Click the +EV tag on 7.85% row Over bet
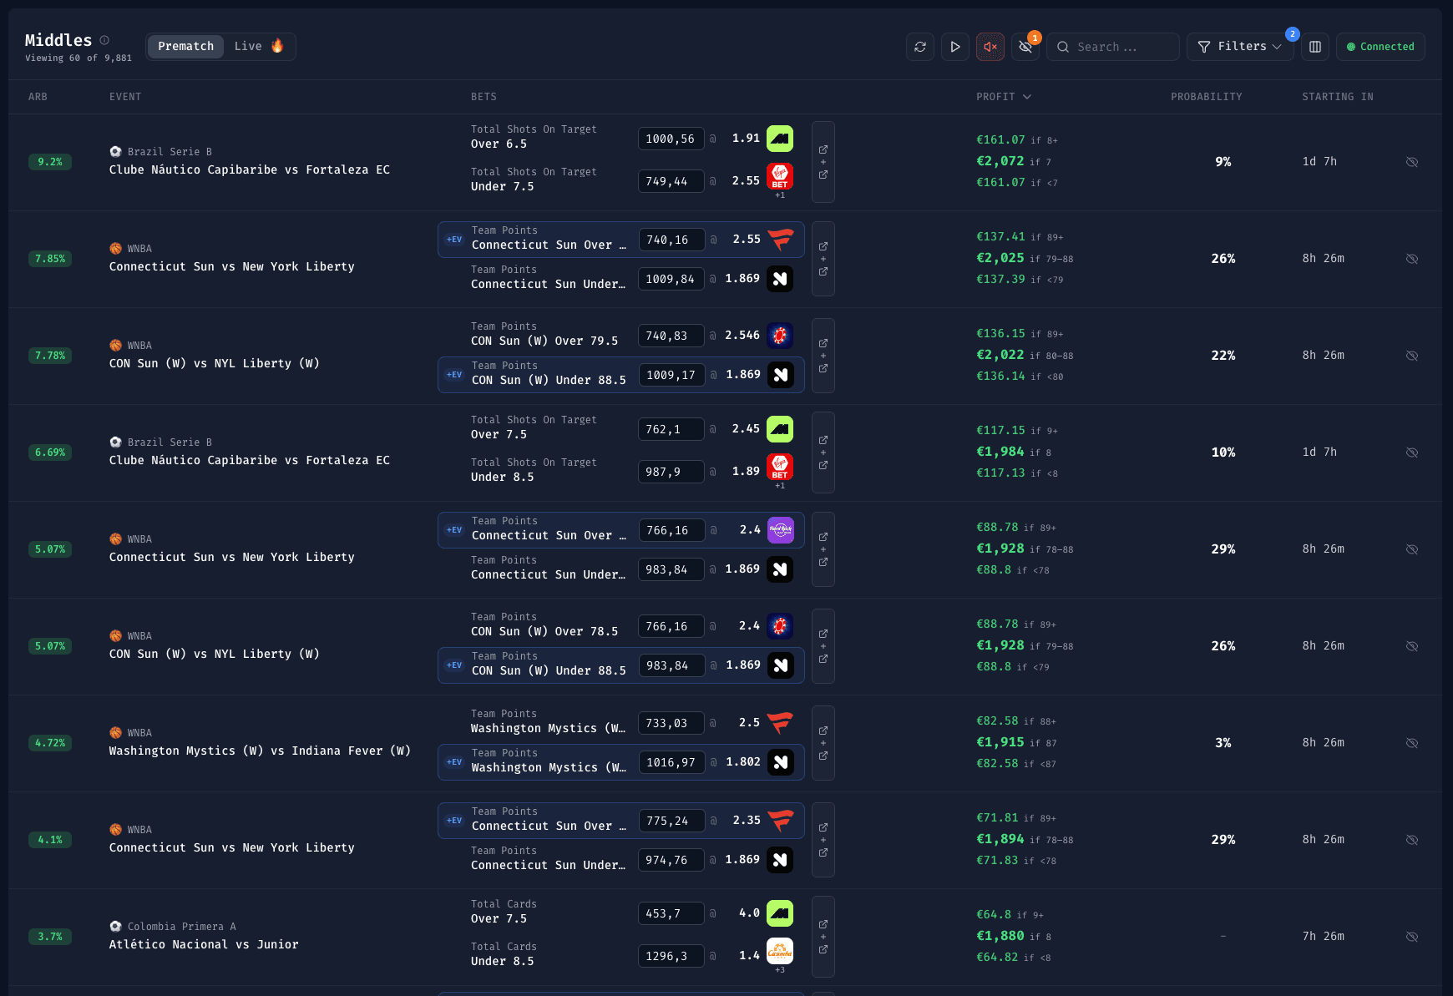The image size is (1453, 996). tap(454, 240)
